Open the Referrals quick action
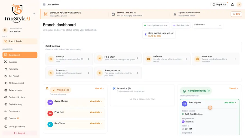The height and width of the screenshot is (138, 245). (x=167, y=59)
